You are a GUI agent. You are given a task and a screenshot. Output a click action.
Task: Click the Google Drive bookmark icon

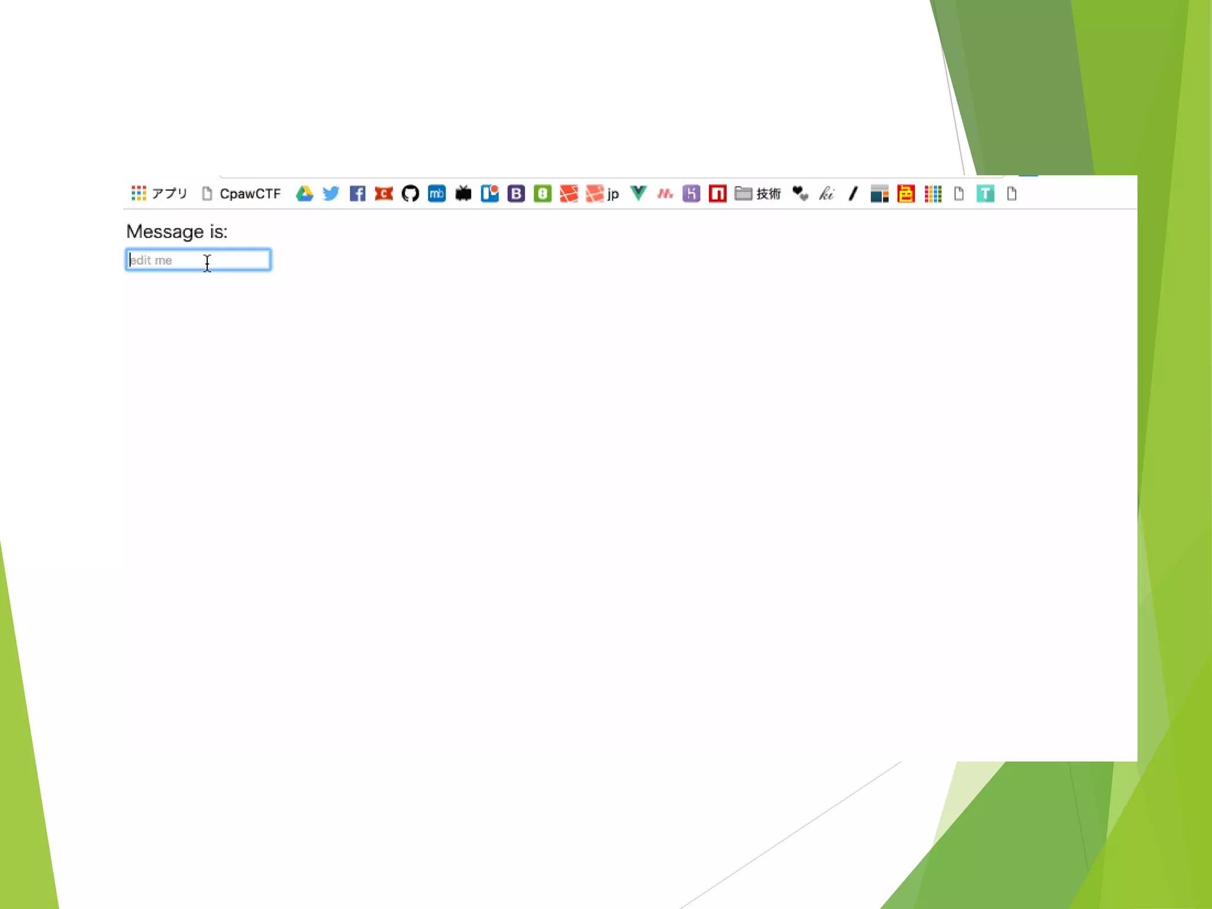pyautogui.click(x=304, y=194)
